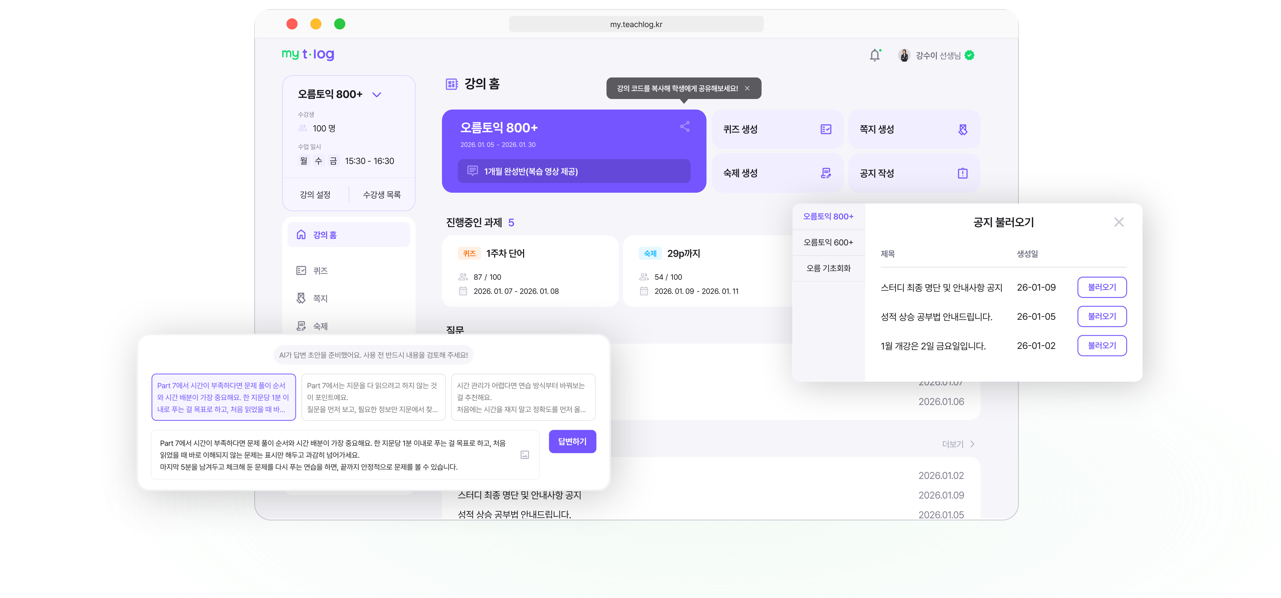Click the 1개월 완성반(복습 영상 제공) banner
The image size is (1281, 598).
pyautogui.click(x=574, y=171)
